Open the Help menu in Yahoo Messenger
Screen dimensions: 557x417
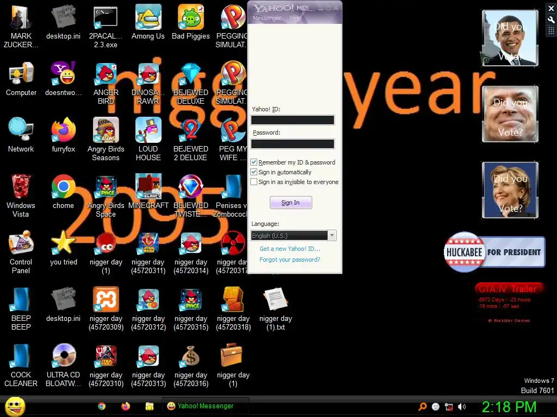pos(295,18)
